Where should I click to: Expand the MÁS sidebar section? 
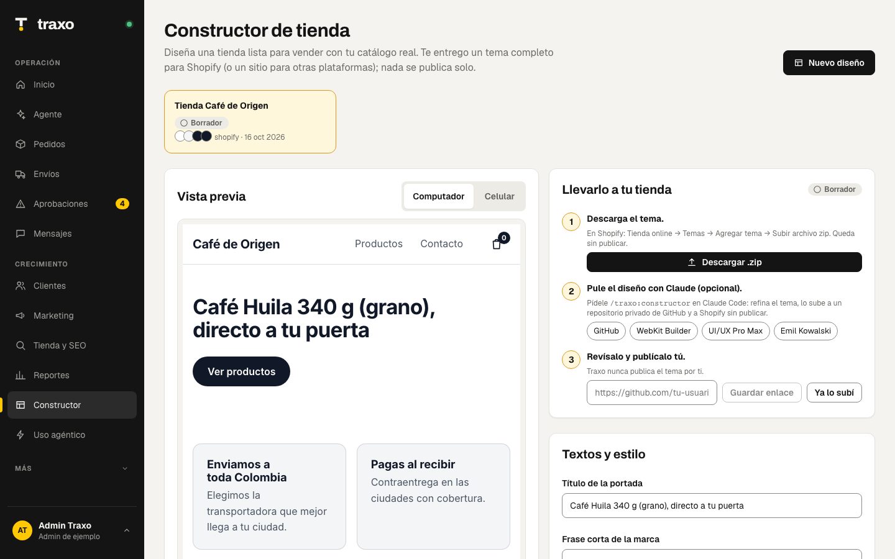[72, 468]
